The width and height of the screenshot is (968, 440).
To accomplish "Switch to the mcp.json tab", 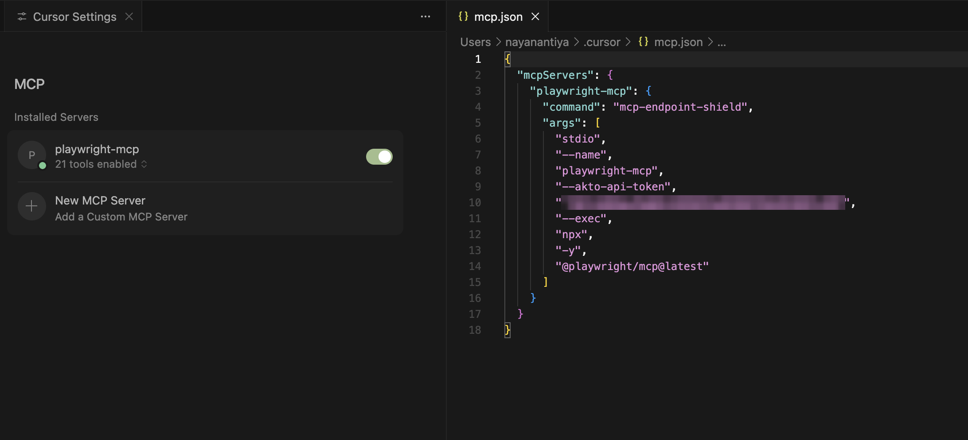I will 498,17.
